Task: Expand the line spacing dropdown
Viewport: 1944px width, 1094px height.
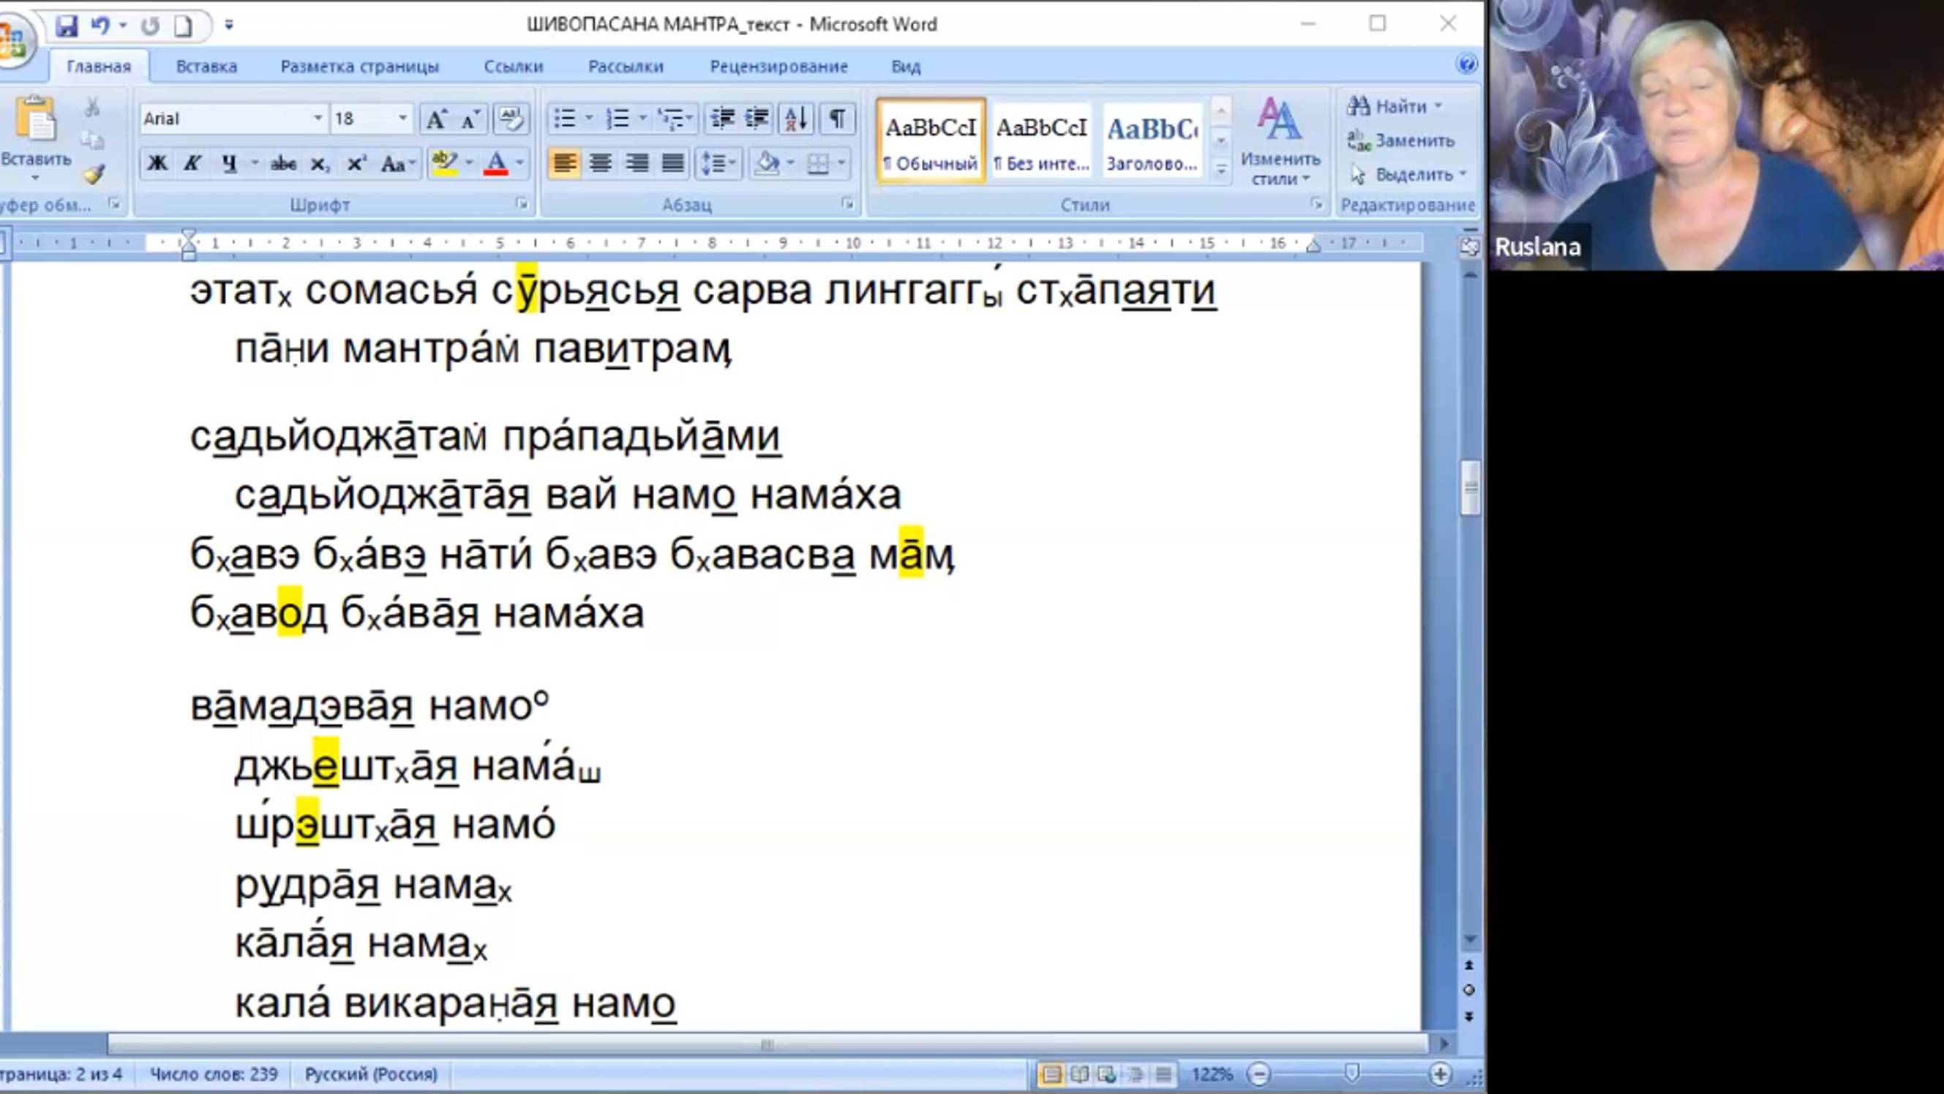Action: click(732, 163)
